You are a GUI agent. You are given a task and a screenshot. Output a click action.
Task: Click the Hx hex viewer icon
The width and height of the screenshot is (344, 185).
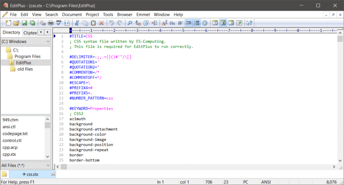coord(172,23)
